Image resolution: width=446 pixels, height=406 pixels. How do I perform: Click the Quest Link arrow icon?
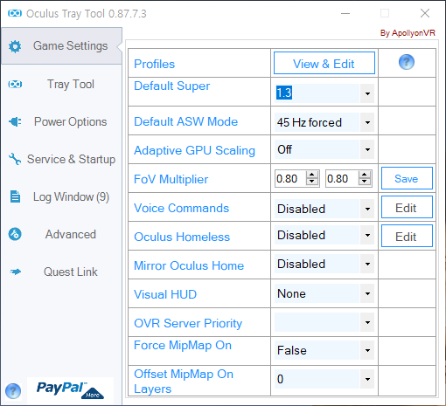[15, 272]
